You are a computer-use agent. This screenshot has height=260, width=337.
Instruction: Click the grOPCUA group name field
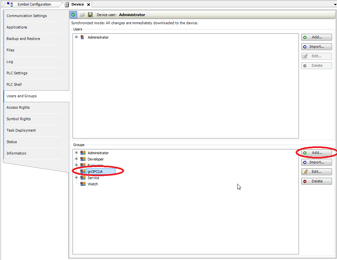coord(100,172)
